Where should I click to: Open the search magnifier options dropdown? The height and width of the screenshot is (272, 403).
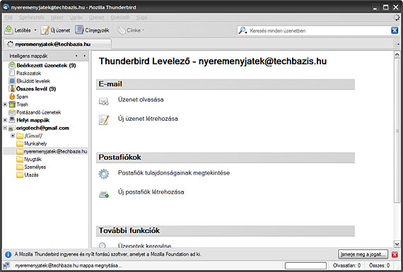[243, 30]
